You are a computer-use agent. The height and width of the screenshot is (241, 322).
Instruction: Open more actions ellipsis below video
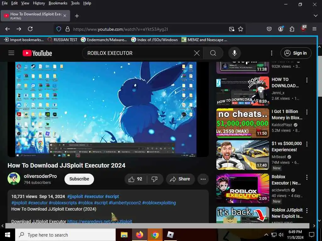tap(203, 179)
